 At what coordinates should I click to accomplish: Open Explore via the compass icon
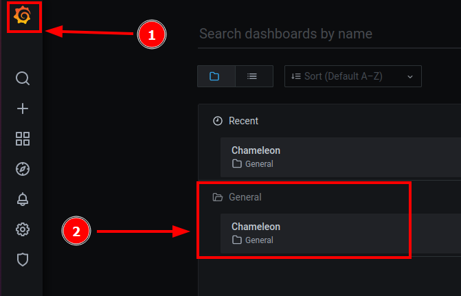(x=23, y=169)
